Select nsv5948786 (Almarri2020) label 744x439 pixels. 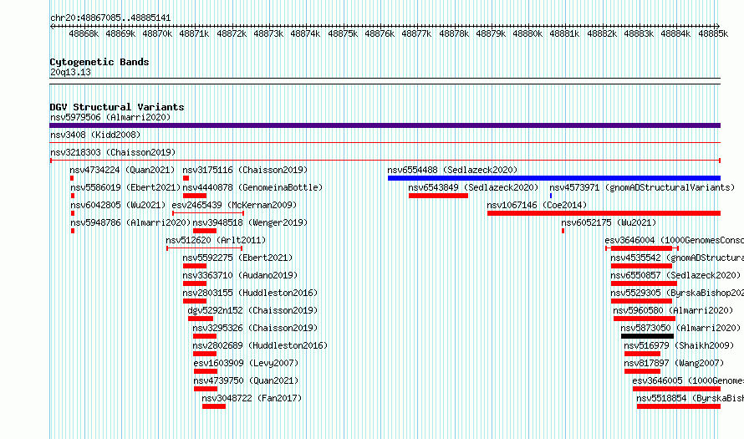[130, 222]
